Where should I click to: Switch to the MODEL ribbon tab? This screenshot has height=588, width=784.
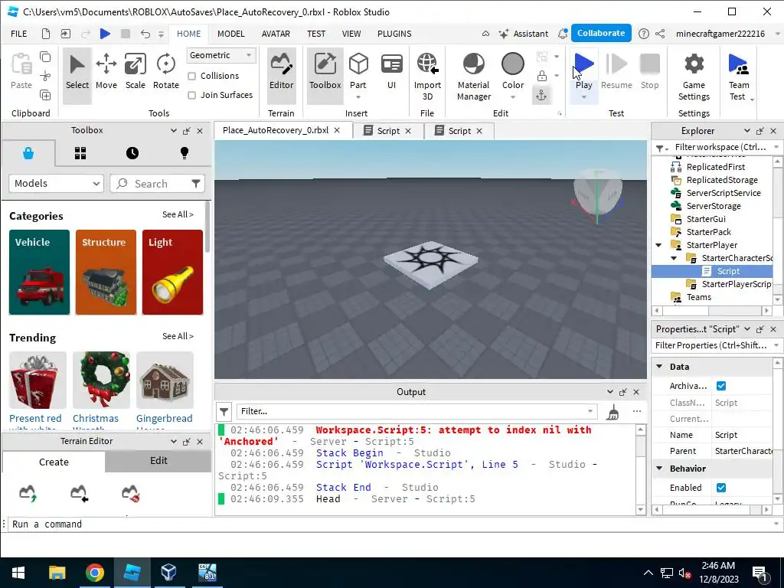pyautogui.click(x=231, y=34)
